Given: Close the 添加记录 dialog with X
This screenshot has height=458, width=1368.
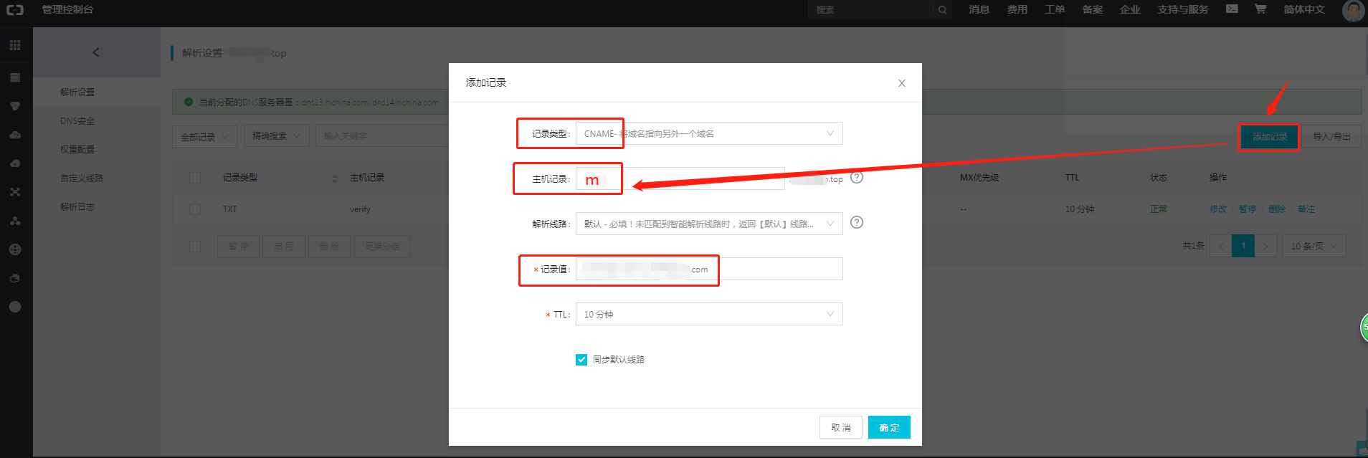Looking at the screenshot, I should pos(902,83).
